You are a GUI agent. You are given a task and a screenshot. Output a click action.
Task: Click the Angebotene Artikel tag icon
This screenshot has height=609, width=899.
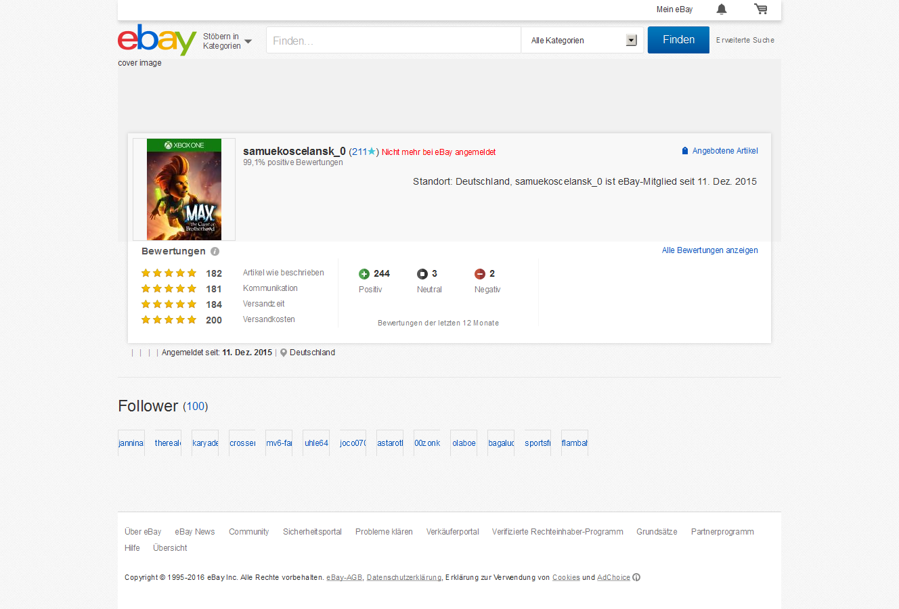[x=685, y=151]
